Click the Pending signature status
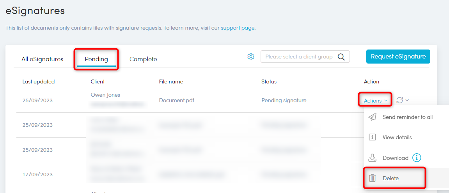449x193 pixels. [284, 100]
